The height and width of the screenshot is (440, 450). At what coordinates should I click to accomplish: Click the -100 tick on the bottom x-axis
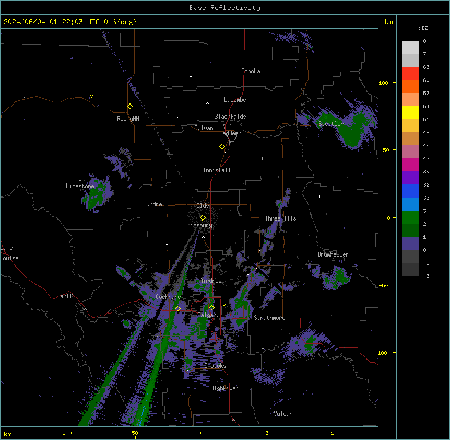tap(65, 433)
